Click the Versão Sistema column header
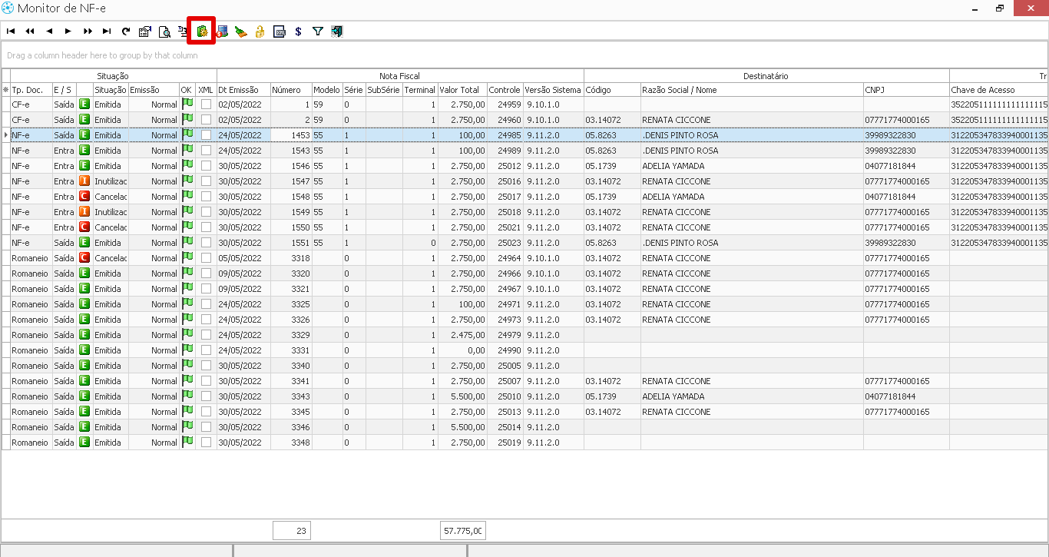This screenshot has width=1049, height=557. point(553,90)
